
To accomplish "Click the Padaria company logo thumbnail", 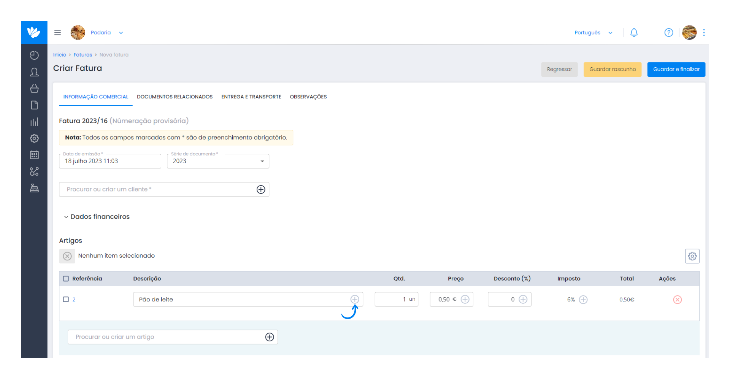I will [x=78, y=33].
